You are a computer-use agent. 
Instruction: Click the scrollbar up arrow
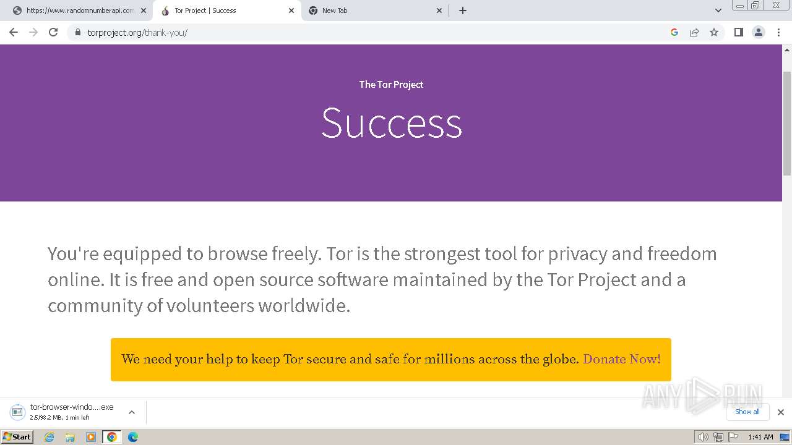click(787, 49)
